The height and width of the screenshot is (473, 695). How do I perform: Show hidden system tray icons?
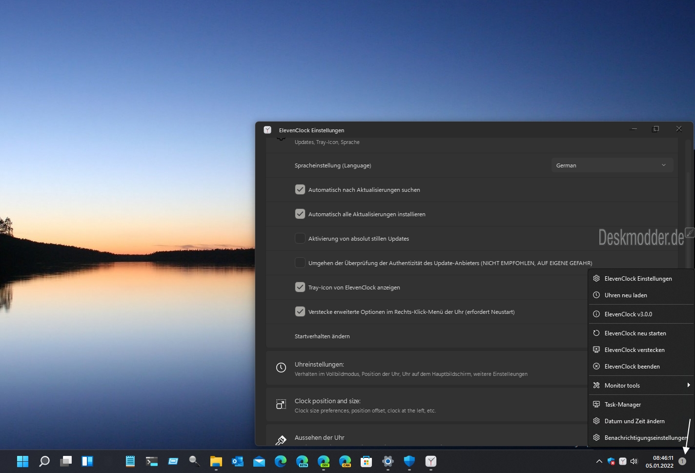[x=599, y=461]
